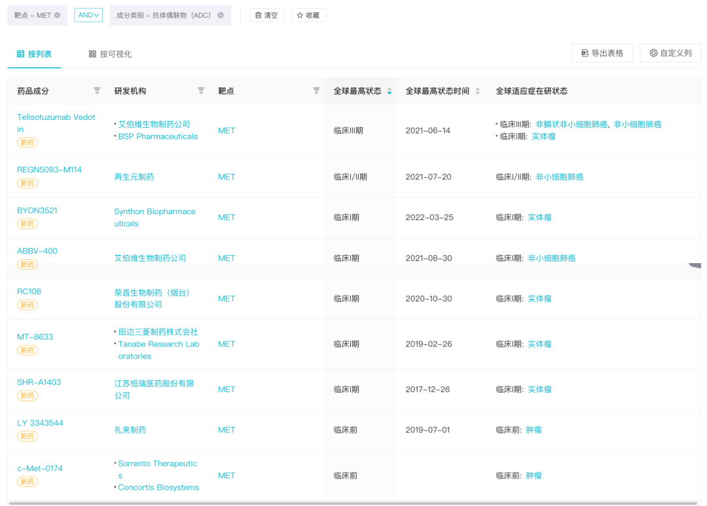Open 江苏恒瑞医药股份有限公司 link
The width and height of the screenshot is (707, 506).
coord(154,389)
